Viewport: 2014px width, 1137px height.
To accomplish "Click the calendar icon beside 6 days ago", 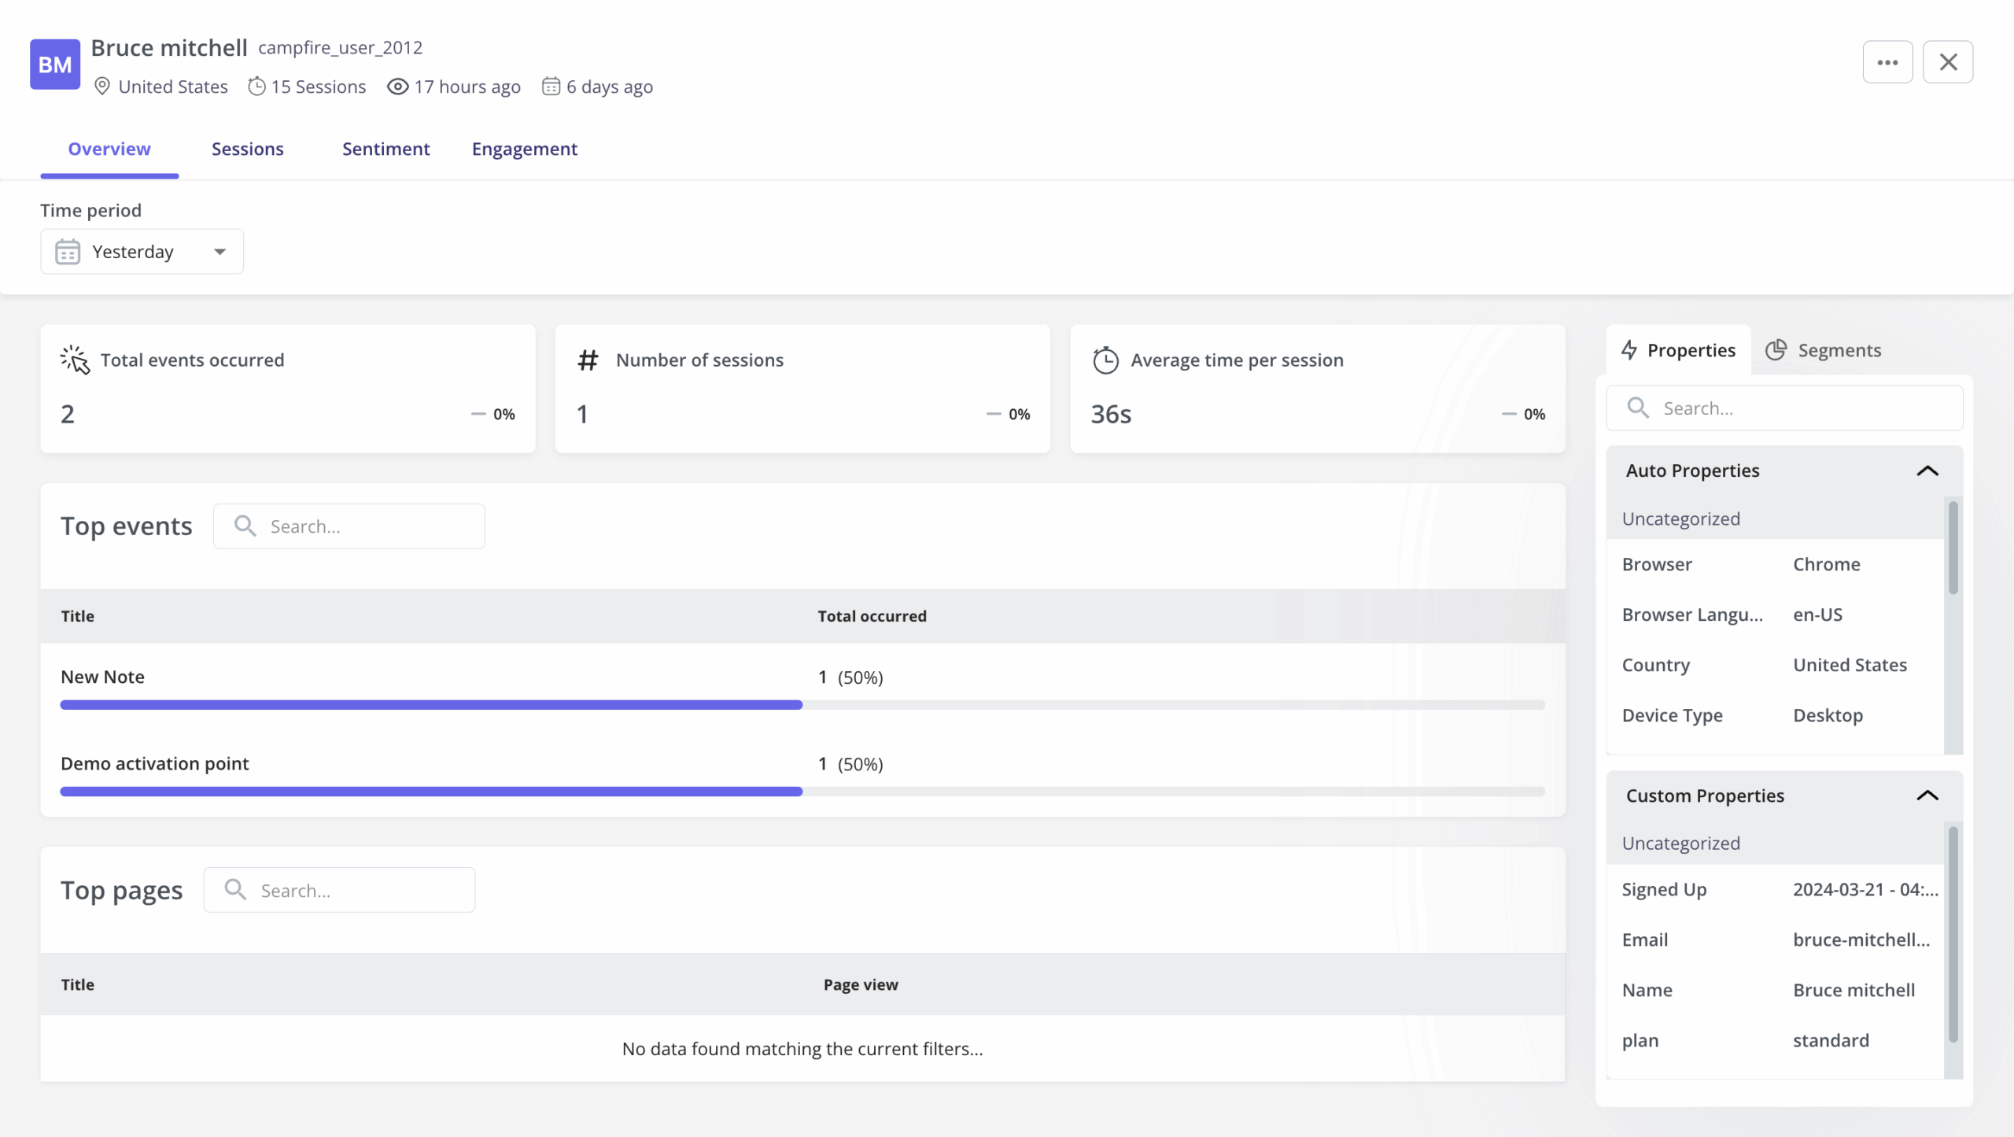I will coord(551,87).
